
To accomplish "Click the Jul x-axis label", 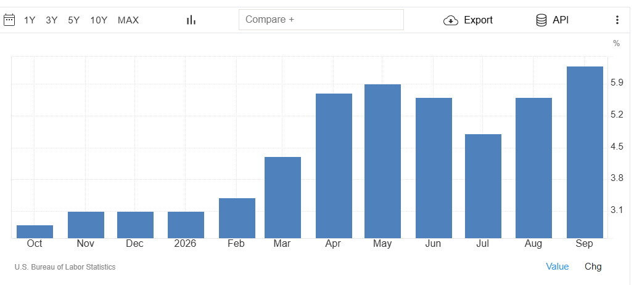I will (483, 244).
